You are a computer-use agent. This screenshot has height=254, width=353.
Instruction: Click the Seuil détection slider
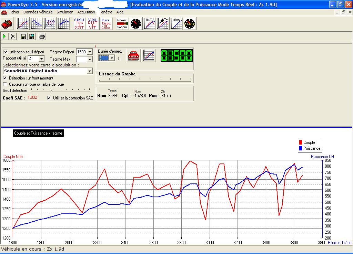point(60,91)
